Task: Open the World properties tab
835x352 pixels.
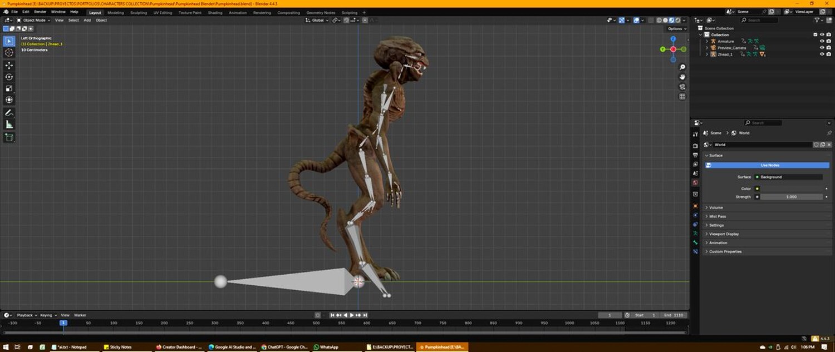Action: (x=695, y=182)
